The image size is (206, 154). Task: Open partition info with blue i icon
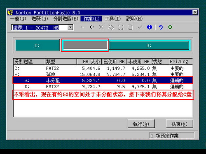150,27
